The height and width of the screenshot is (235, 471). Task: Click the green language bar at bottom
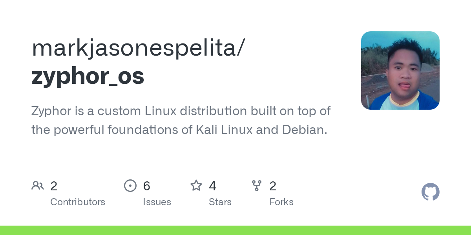tap(235, 230)
